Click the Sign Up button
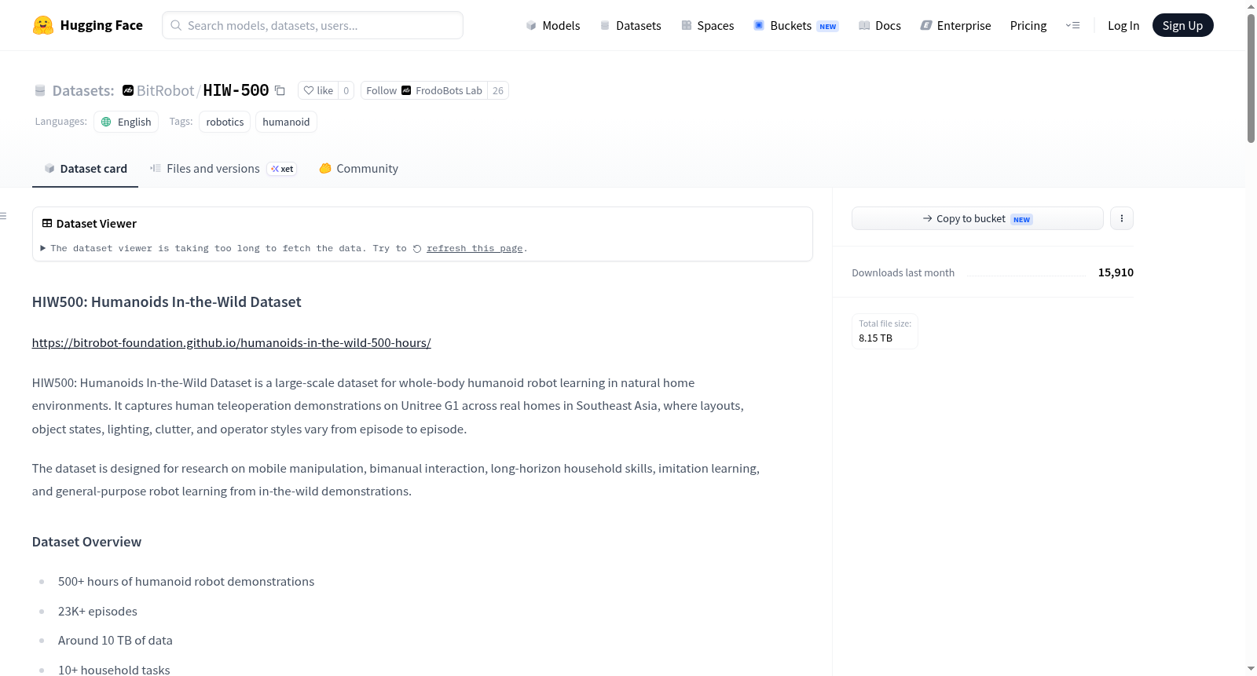 pos(1182,25)
